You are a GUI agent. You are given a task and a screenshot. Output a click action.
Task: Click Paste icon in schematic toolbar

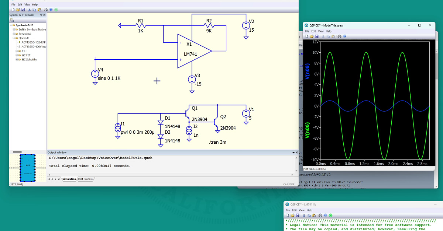[39, 10]
